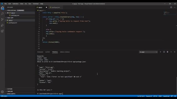Click the '1 UNSAVED' badge

[x=20, y=10]
